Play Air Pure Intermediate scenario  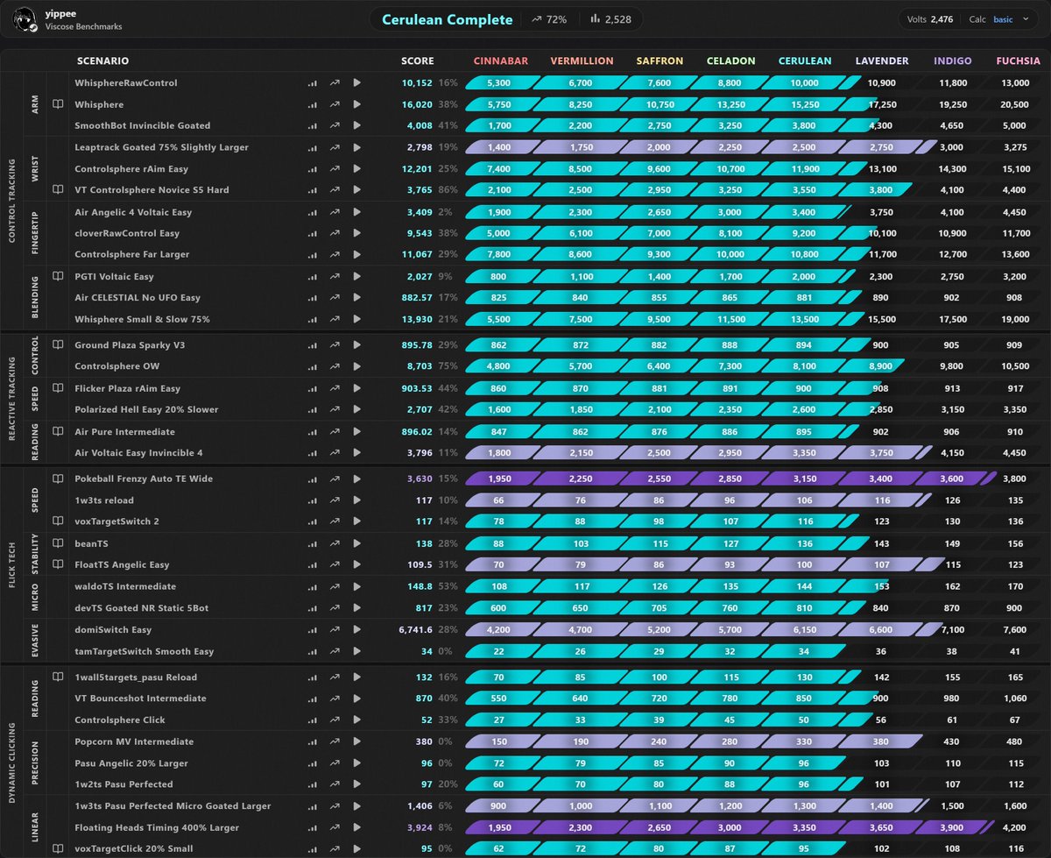(x=356, y=431)
